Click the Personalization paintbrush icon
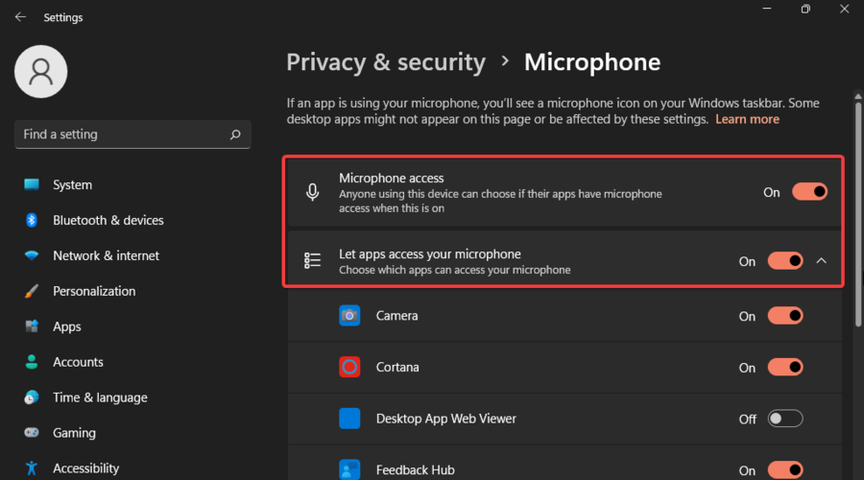Screen dimensions: 864x480 click(32, 292)
